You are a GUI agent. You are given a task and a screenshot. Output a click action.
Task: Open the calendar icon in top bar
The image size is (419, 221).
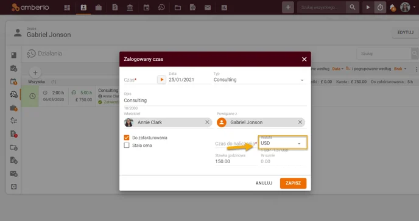coord(146,7)
